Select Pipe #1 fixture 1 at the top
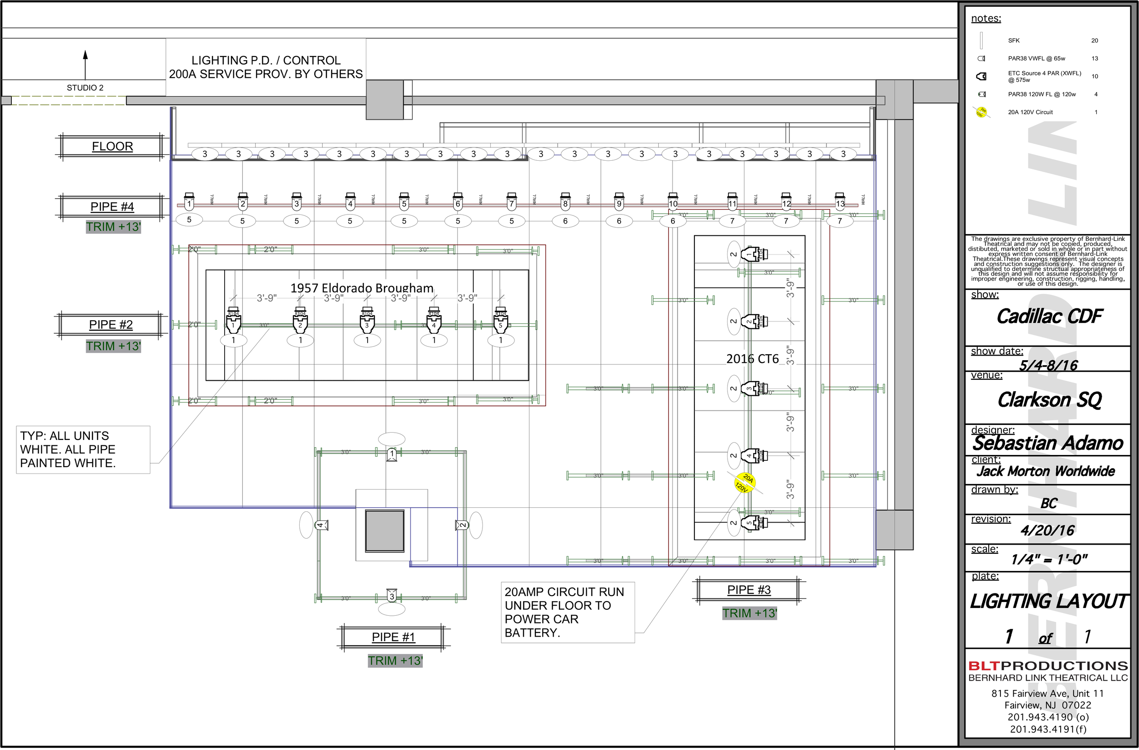 coord(392,454)
